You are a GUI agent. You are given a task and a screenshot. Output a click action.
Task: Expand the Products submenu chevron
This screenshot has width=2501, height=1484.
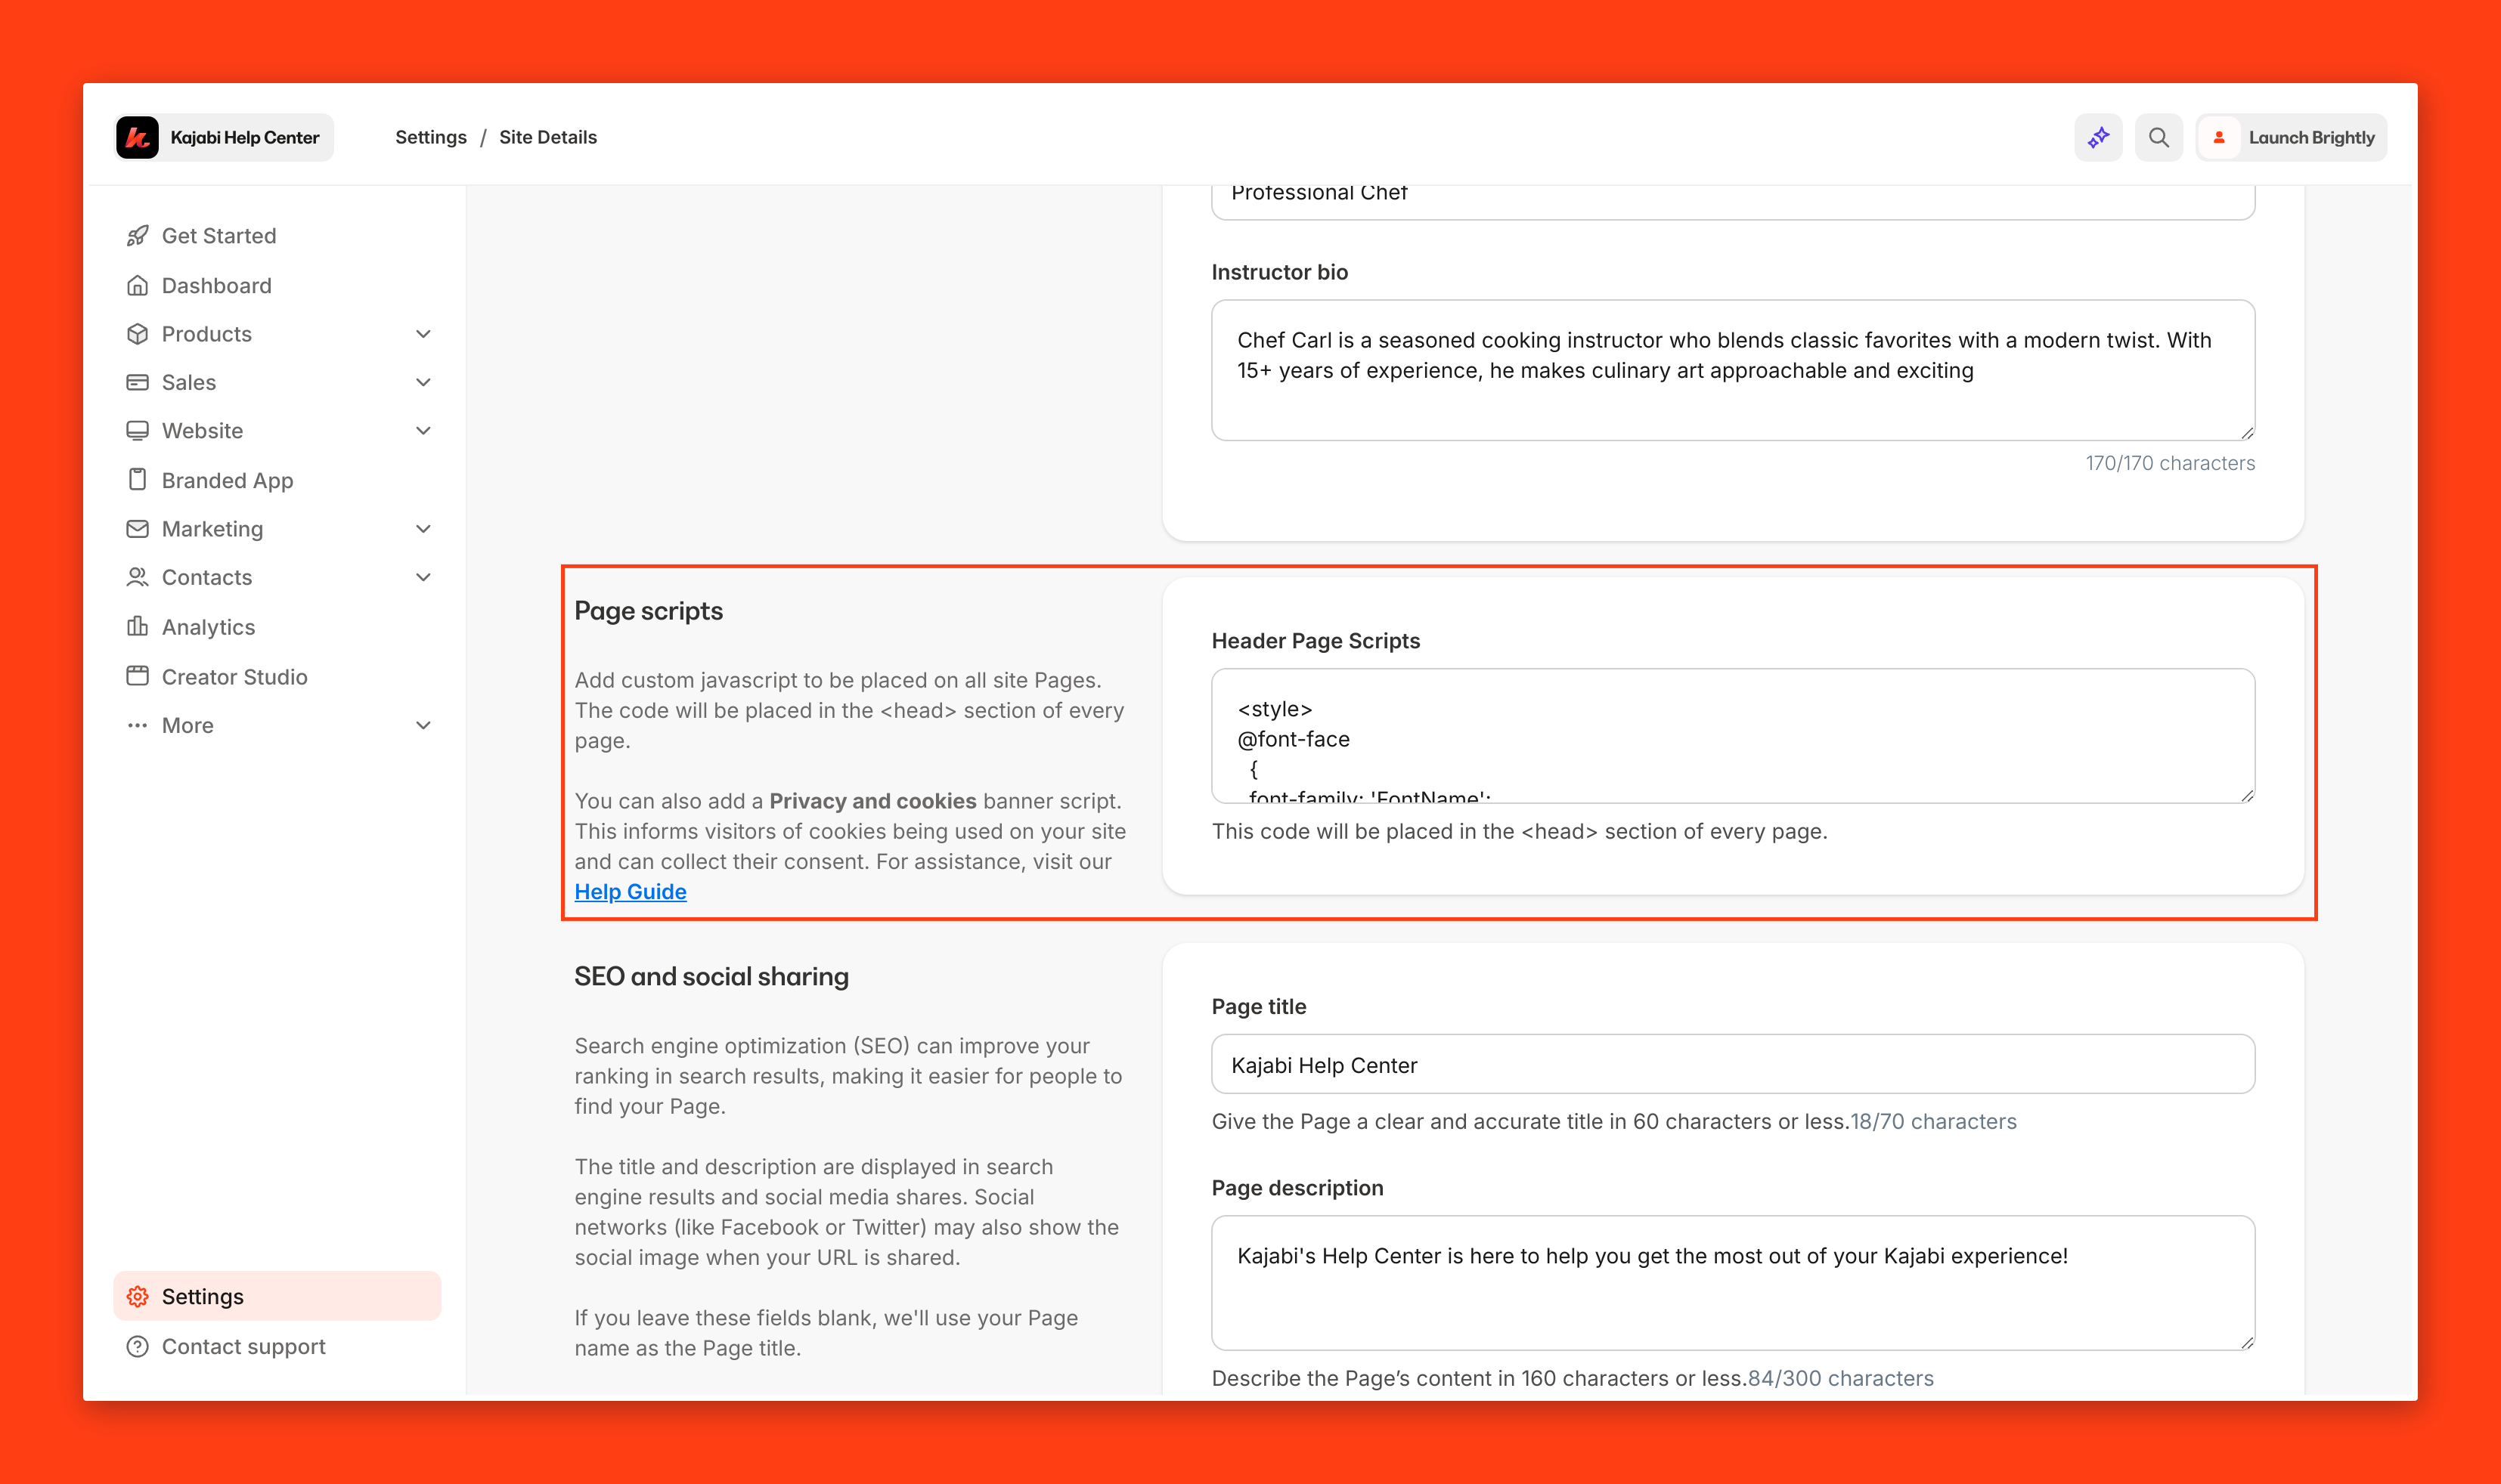[x=423, y=334]
